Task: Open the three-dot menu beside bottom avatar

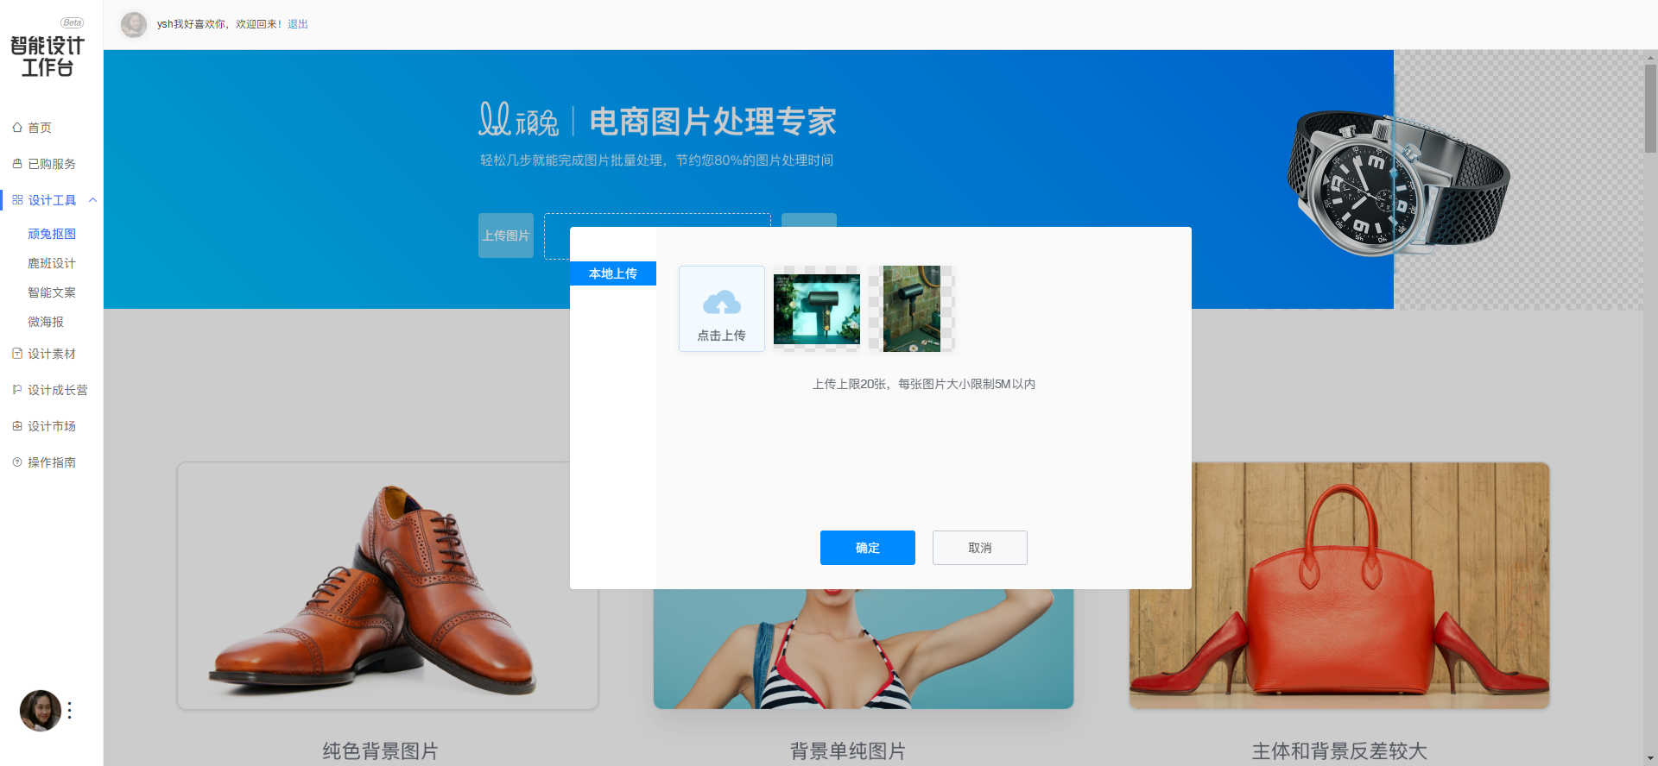Action: pyautogui.click(x=70, y=711)
